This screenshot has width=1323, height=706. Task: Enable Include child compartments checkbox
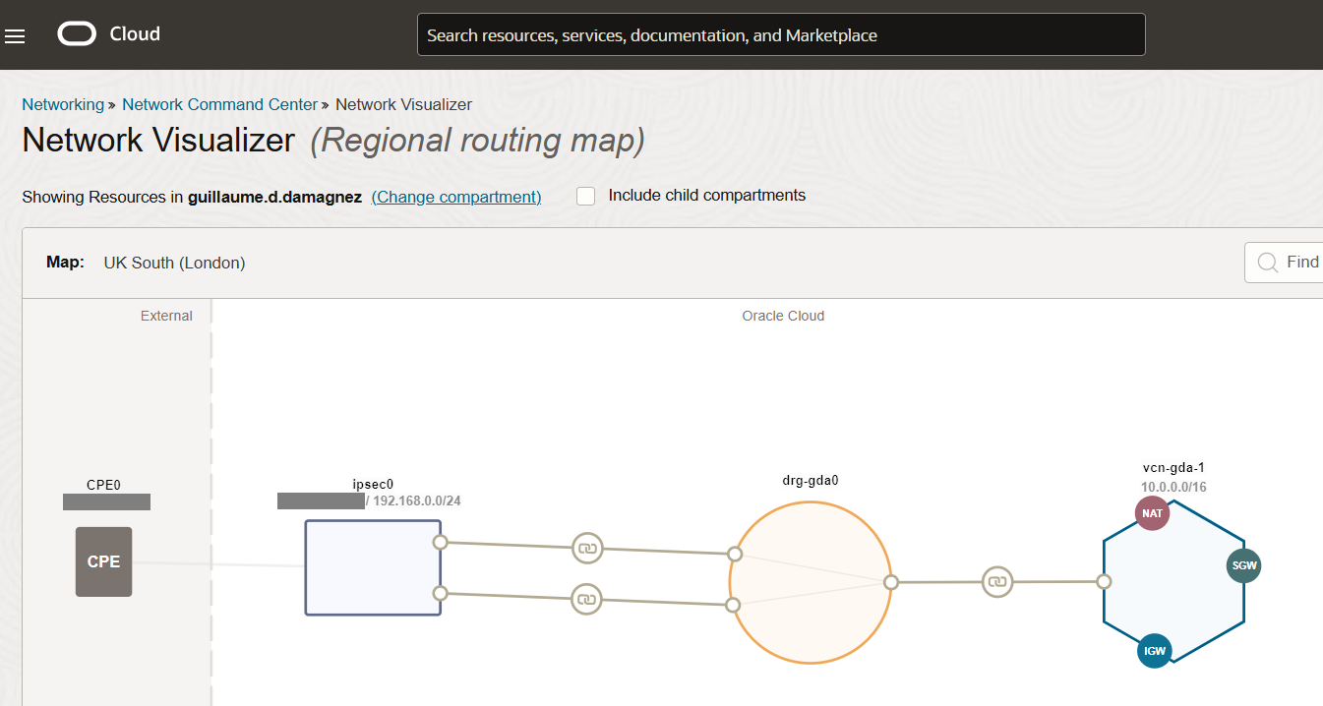586,196
